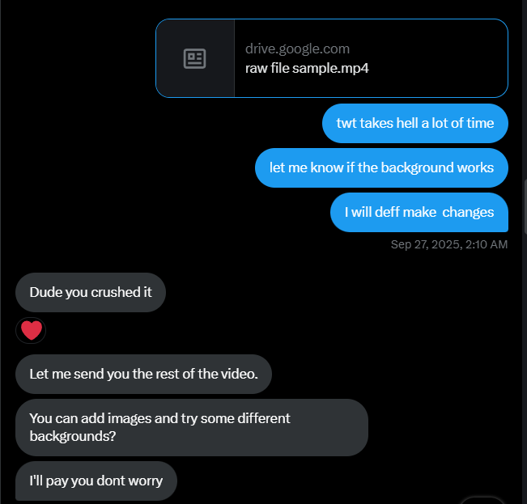This screenshot has height=504, width=527.
Task: Open the raw file sample.mp4 link
Action: (307, 68)
